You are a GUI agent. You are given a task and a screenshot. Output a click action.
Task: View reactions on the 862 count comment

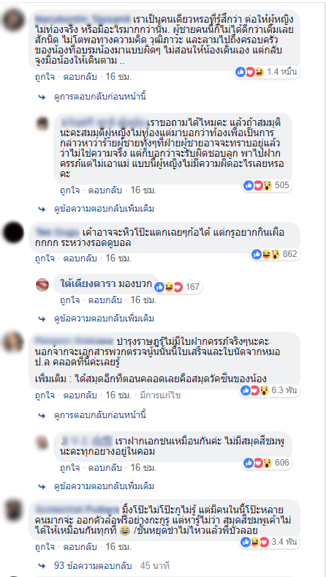pyautogui.click(x=275, y=254)
